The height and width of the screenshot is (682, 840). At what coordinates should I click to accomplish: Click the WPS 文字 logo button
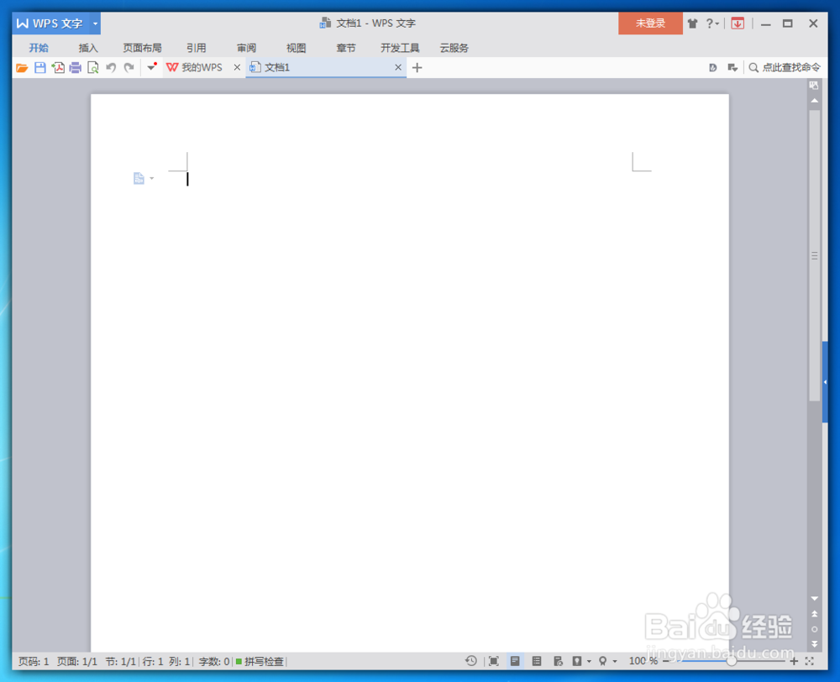pyautogui.click(x=50, y=24)
